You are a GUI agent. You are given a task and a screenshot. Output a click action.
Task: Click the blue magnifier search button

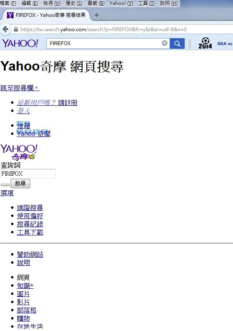pyautogui.click(x=177, y=43)
